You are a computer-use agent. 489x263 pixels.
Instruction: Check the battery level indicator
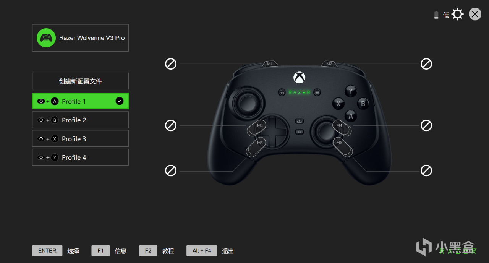pos(436,15)
